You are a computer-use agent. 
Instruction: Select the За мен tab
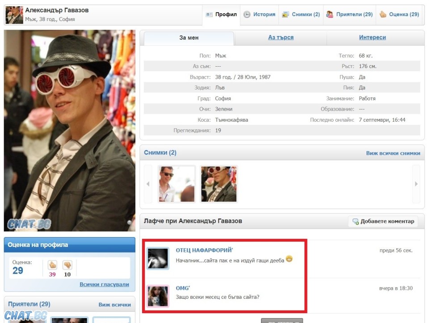[x=189, y=38]
